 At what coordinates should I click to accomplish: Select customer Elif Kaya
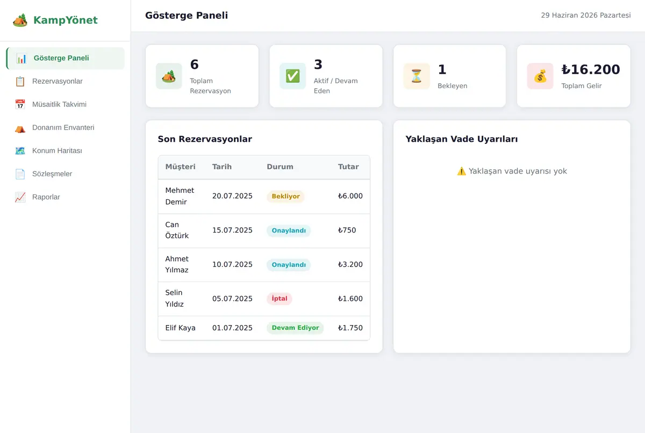pos(181,328)
